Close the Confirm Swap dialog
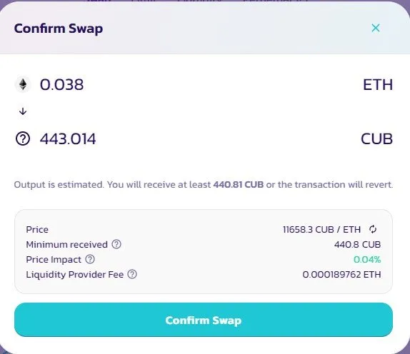Image resolution: width=410 pixels, height=354 pixels. [x=376, y=28]
